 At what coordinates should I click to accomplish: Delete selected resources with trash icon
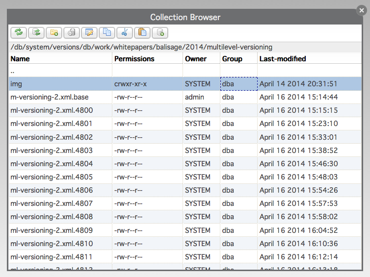72,32
